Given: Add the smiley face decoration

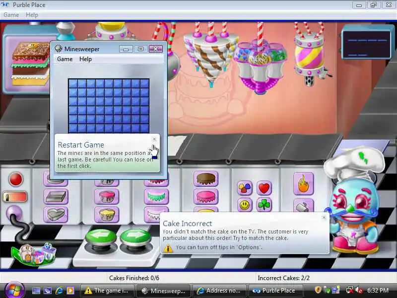Looking at the screenshot, I should (245, 205).
